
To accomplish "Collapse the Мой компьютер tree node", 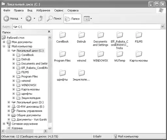I will click(4, 46).
